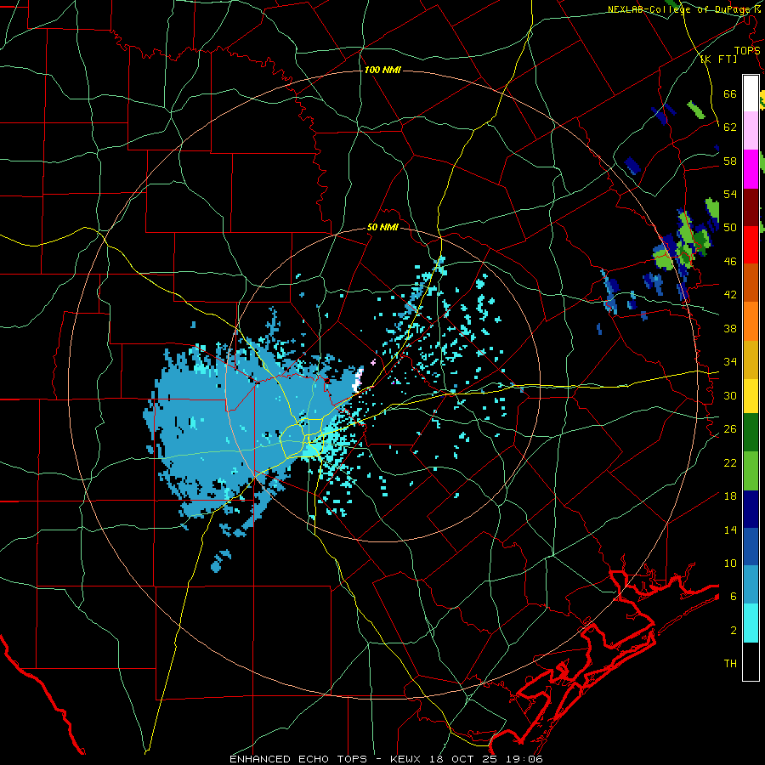Click the legend value 50
This screenshot has width=765, height=765.
pos(730,228)
